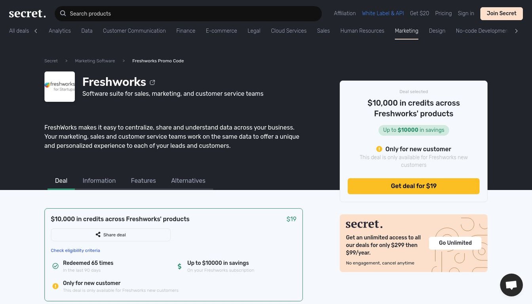Open White Label & API link

click(x=383, y=13)
